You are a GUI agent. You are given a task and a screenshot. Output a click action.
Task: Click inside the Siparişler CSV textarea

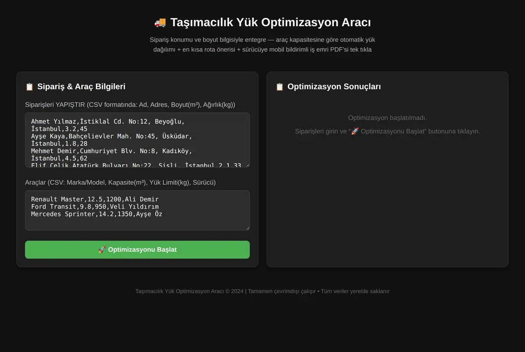137,140
